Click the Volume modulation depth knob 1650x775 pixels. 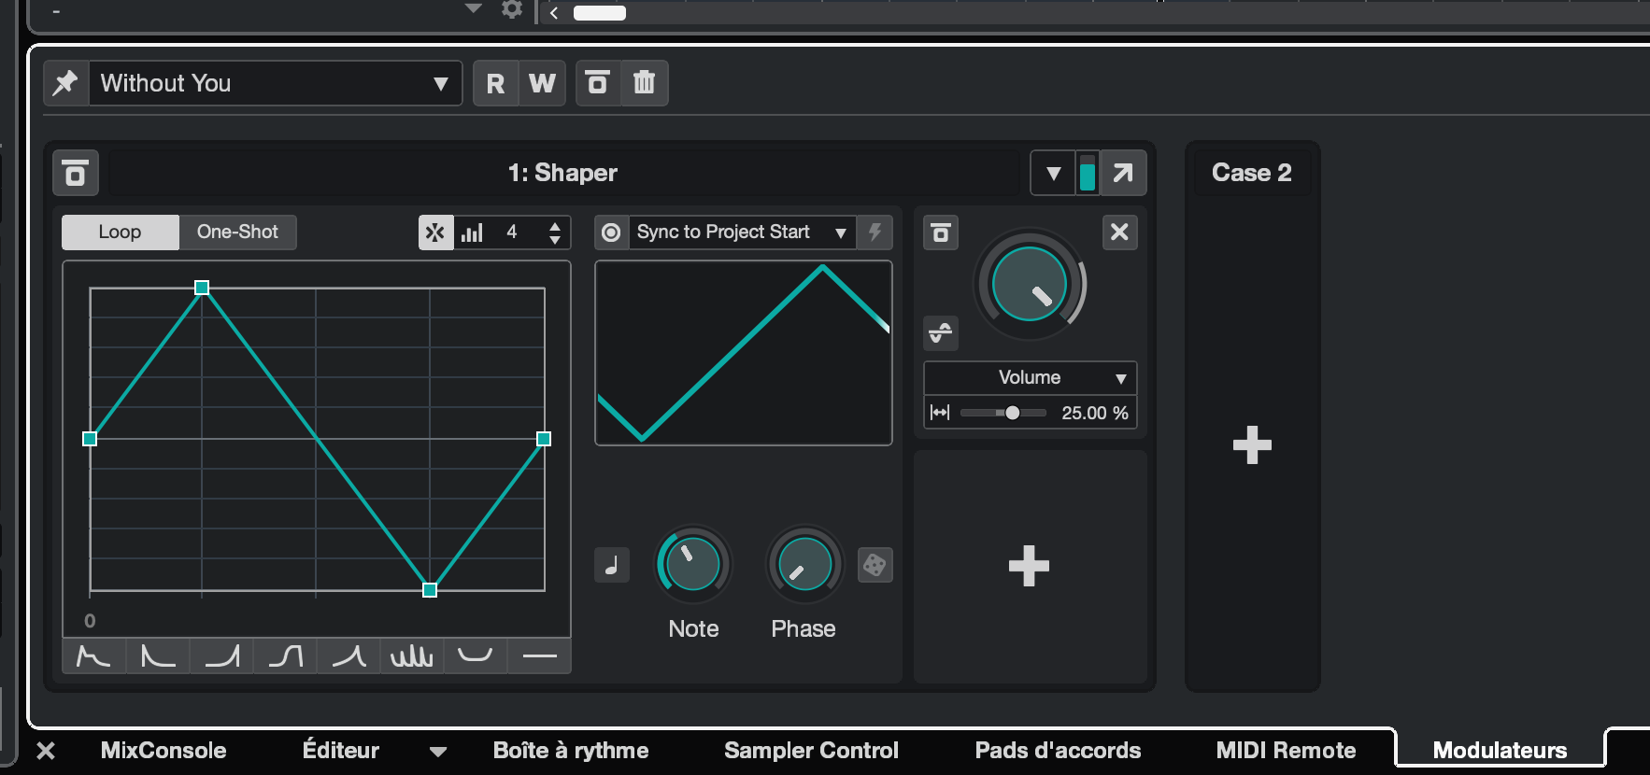click(x=1030, y=285)
